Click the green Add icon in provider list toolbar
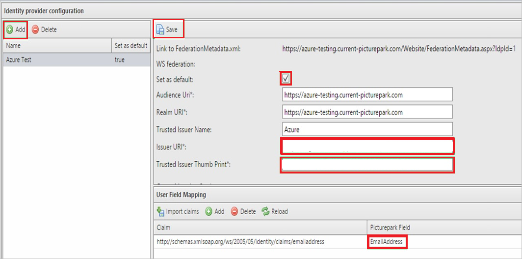 [x=10, y=29]
